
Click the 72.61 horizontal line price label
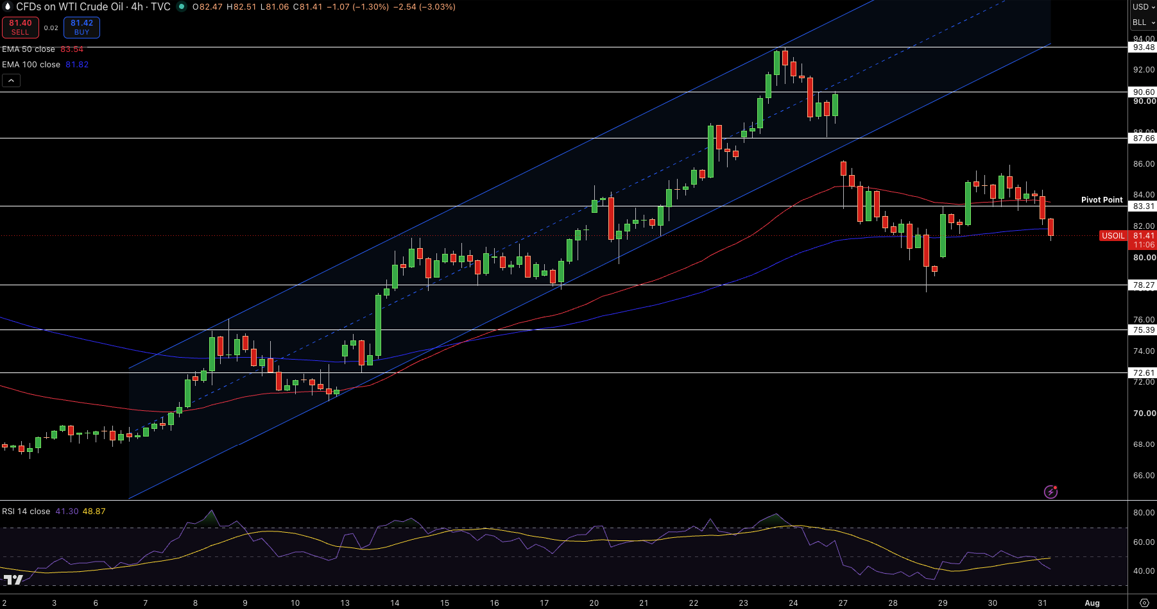click(x=1143, y=373)
